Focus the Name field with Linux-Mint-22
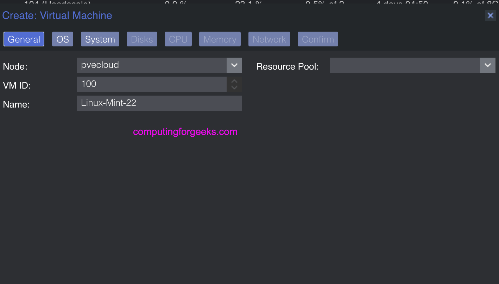This screenshot has height=284, width=499. (x=159, y=103)
